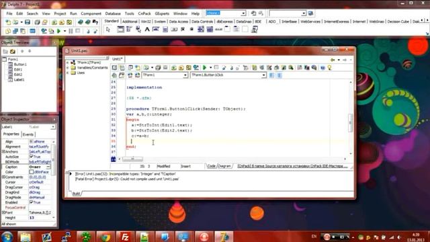Click the Caption property value field
The height and width of the screenshot is (242, 430).
[x=40, y=167]
